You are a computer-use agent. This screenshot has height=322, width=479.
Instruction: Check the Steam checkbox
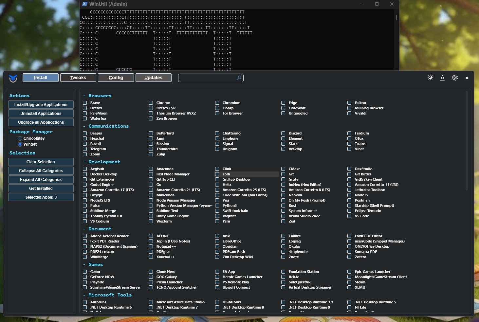[x=349, y=282]
